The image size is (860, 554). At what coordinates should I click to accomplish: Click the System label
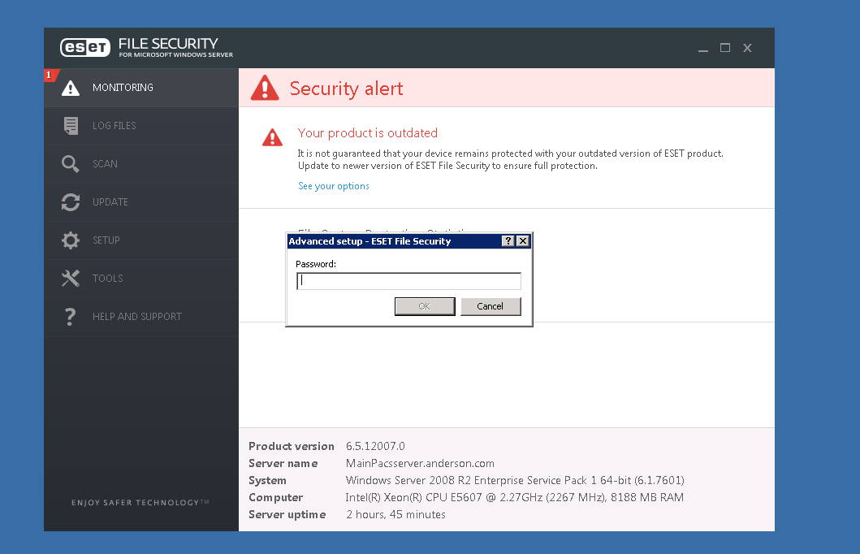(267, 481)
